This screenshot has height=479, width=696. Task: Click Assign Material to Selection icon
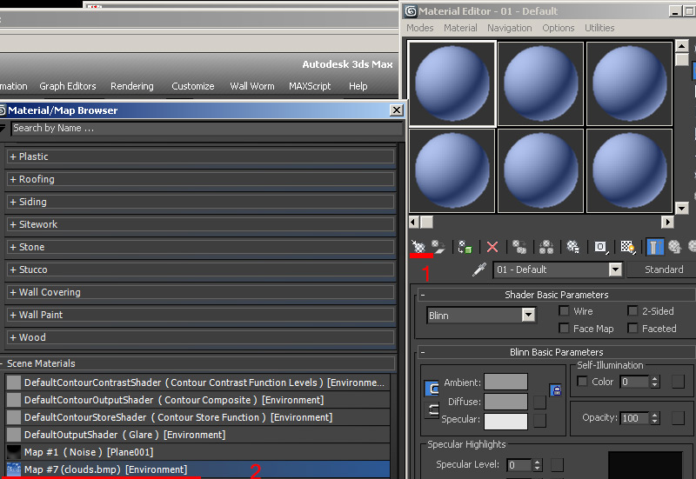465,247
